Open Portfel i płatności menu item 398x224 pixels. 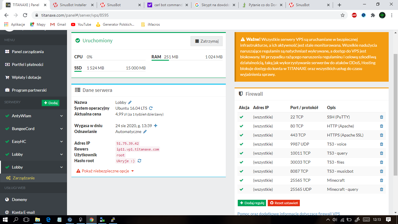pyautogui.click(x=27, y=64)
